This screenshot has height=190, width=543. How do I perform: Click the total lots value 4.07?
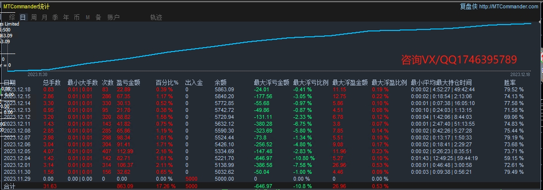49,151
